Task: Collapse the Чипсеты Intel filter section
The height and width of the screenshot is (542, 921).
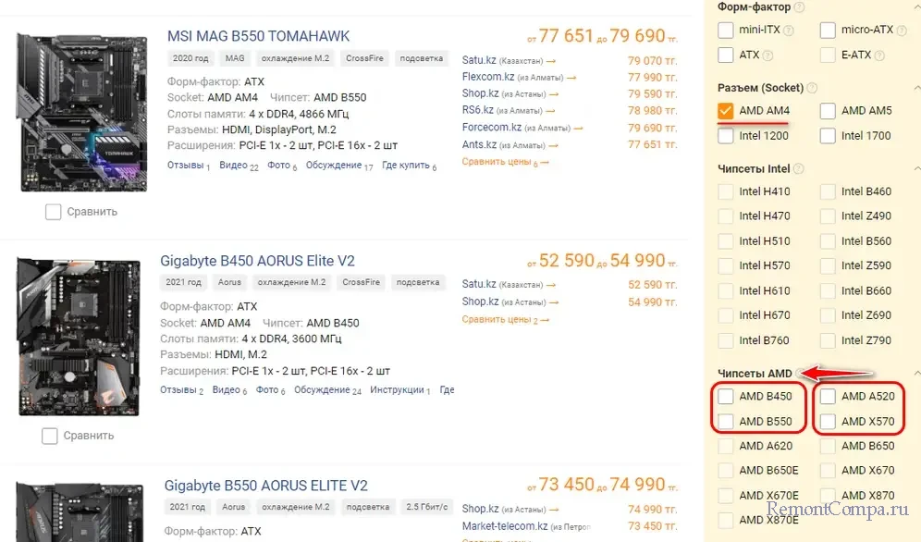Action: [x=916, y=168]
